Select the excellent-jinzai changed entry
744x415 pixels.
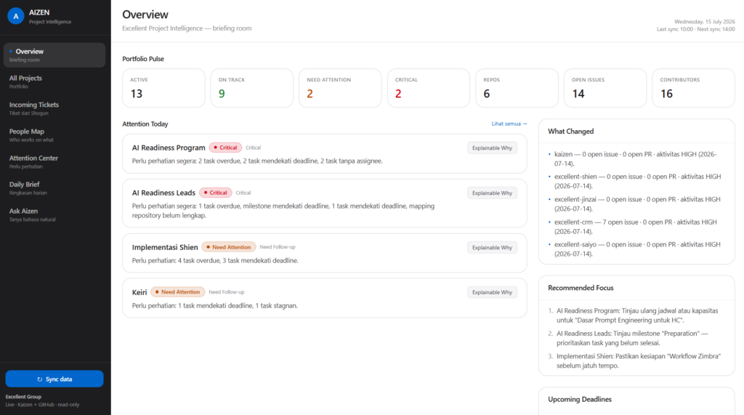click(x=635, y=204)
